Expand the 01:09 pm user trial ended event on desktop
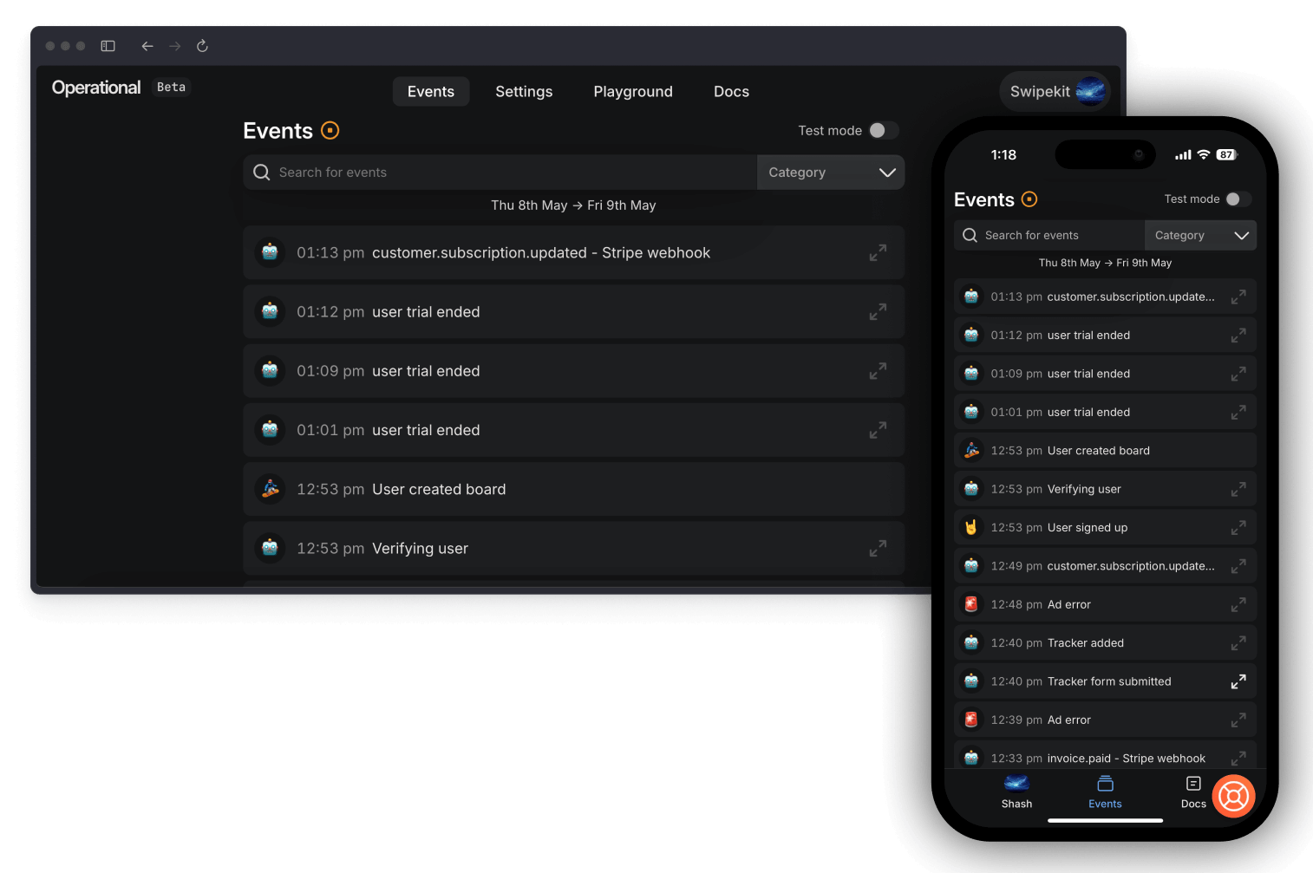This screenshot has width=1313, height=873. pyautogui.click(x=878, y=370)
